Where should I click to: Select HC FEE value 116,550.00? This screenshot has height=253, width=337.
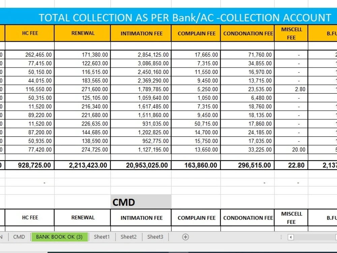pos(30,89)
